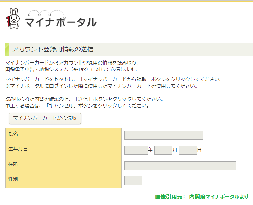This screenshot has width=253, height=205.
Task: Click the Mynaportal rabbit mascot logo
Action: coord(13,19)
